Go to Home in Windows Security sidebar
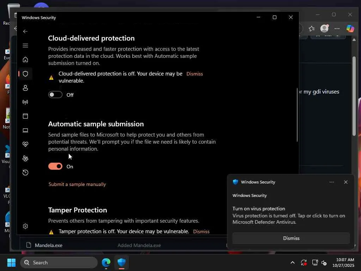361x271 pixels. pyautogui.click(x=25, y=59)
